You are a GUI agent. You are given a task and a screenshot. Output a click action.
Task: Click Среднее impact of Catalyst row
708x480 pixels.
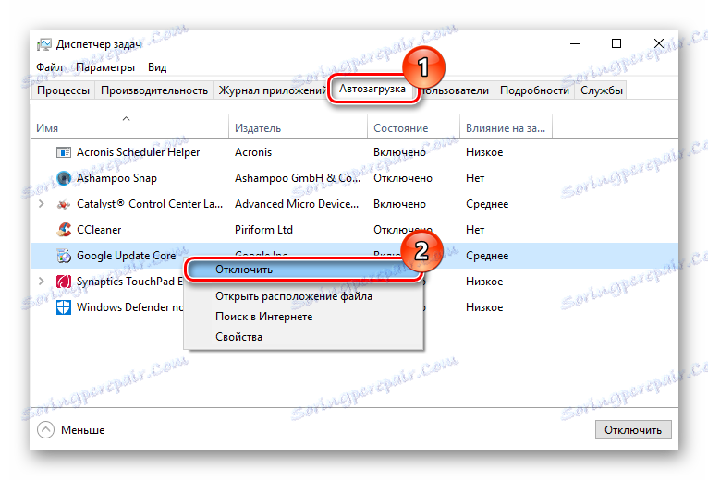pyautogui.click(x=487, y=204)
